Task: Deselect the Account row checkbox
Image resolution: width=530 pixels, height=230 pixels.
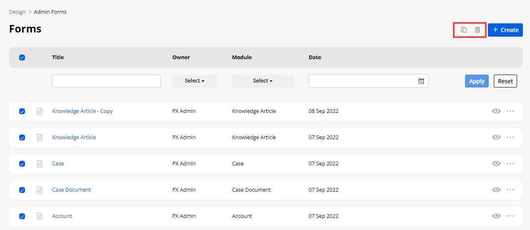Action: pos(22,216)
